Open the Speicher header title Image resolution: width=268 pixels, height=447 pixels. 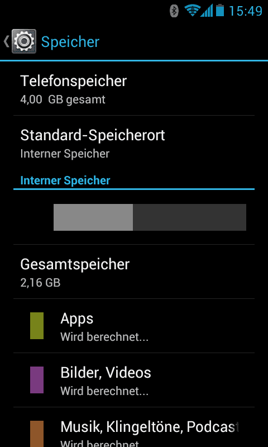[70, 42]
